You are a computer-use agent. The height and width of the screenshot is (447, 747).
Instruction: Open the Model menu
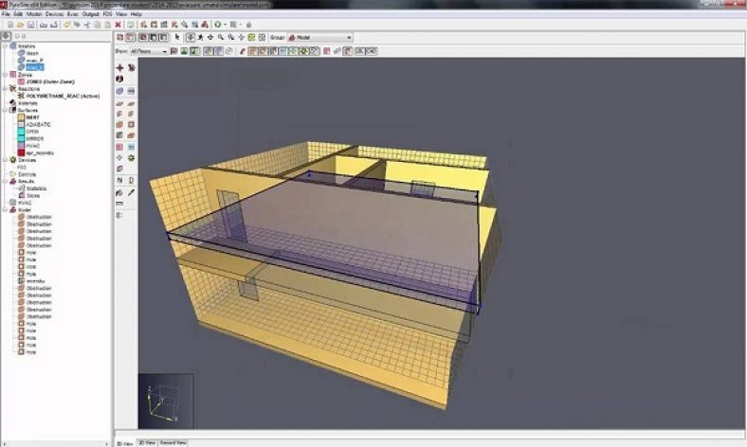point(34,14)
